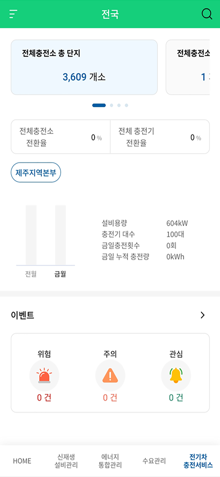The width and height of the screenshot is (220, 477).
Task: Expand the 이벤트 section chevron
Action: point(203,315)
